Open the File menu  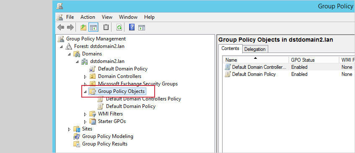point(70,17)
